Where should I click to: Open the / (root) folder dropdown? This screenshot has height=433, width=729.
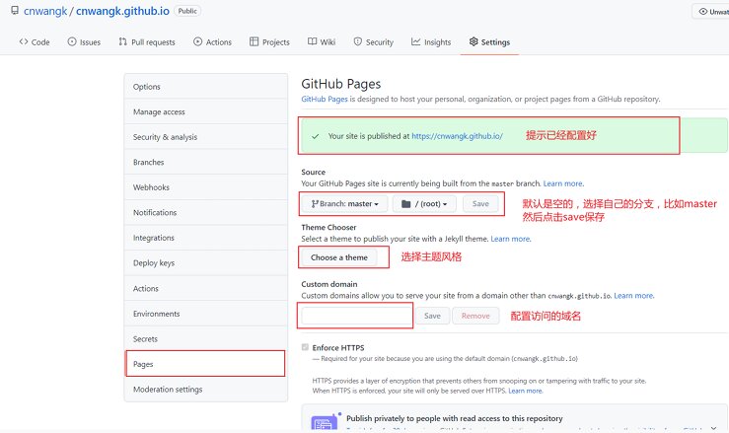coord(424,204)
